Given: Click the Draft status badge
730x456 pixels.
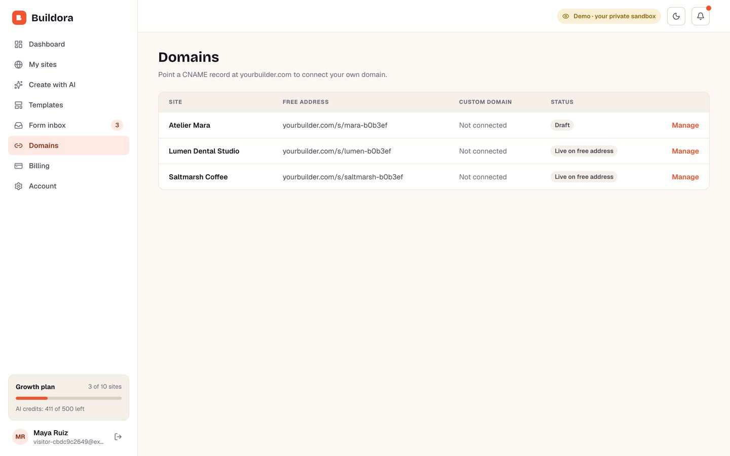Looking at the screenshot, I should click(x=562, y=125).
